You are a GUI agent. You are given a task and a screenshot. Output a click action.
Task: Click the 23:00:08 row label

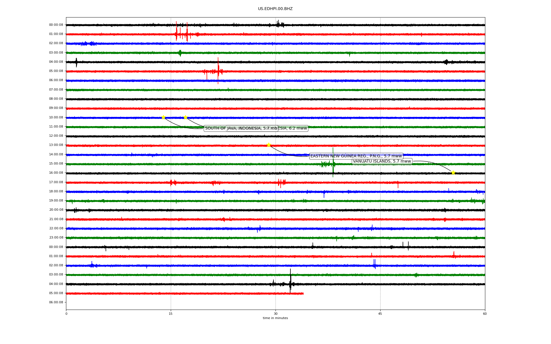[x=56, y=238]
